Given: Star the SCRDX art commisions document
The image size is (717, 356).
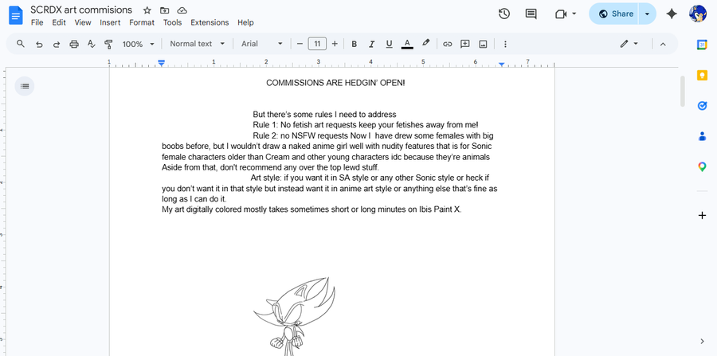Looking at the screenshot, I should click(147, 10).
